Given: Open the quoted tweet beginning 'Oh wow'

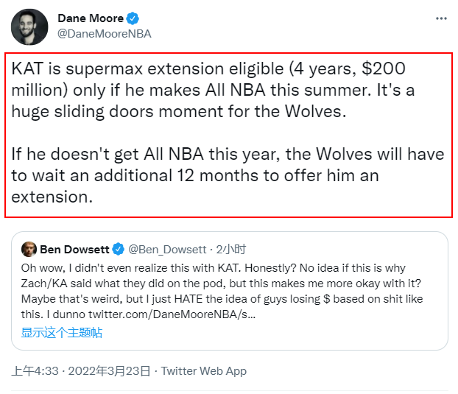Looking at the screenshot, I should click(x=228, y=291).
